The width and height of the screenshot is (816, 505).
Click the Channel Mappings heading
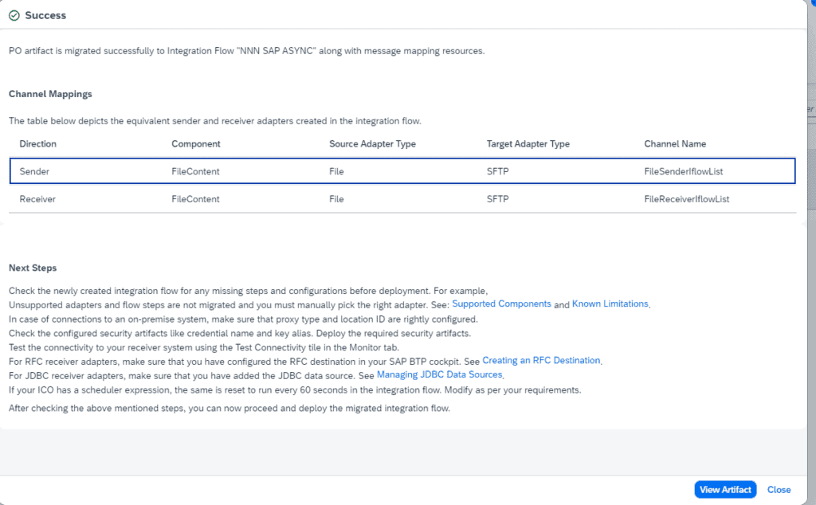(x=50, y=94)
